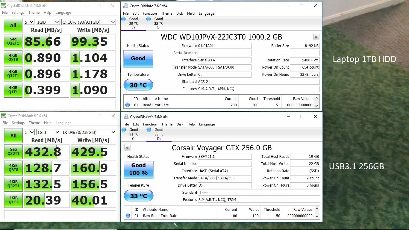Run 4KiB Q8T8 test in top CrystalDiskMark
Image resolution: width=409 pixels, height=230 pixels.
[13, 58]
